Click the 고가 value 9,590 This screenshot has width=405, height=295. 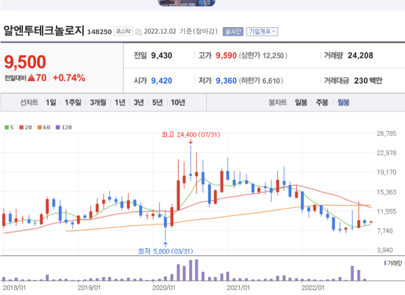[226, 55]
